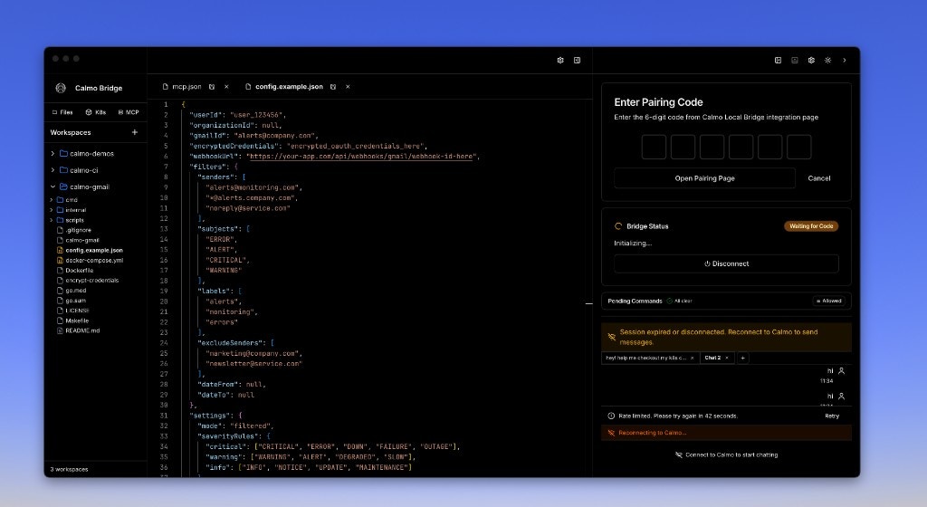This screenshot has height=507, width=927.
Task: Click the Reconnecting to Calmo banner
Action: pyautogui.click(x=727, y=433)
